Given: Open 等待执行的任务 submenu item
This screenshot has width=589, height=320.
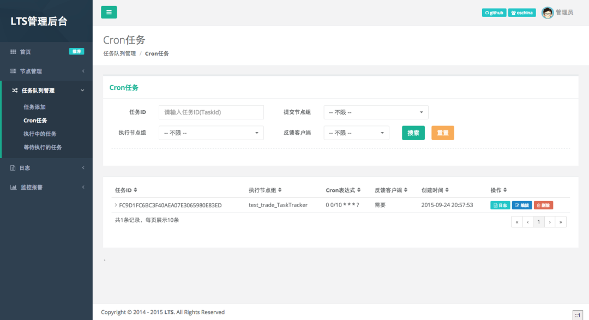Looking at the screenshot, I should tap(43, 148).
